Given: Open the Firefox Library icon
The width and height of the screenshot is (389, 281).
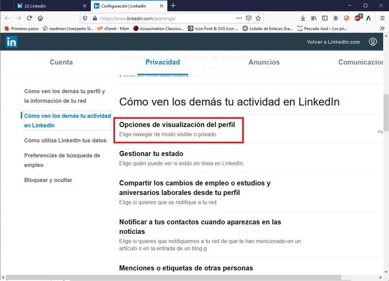Looking at the screenshot, I should [x=314, y=18].
